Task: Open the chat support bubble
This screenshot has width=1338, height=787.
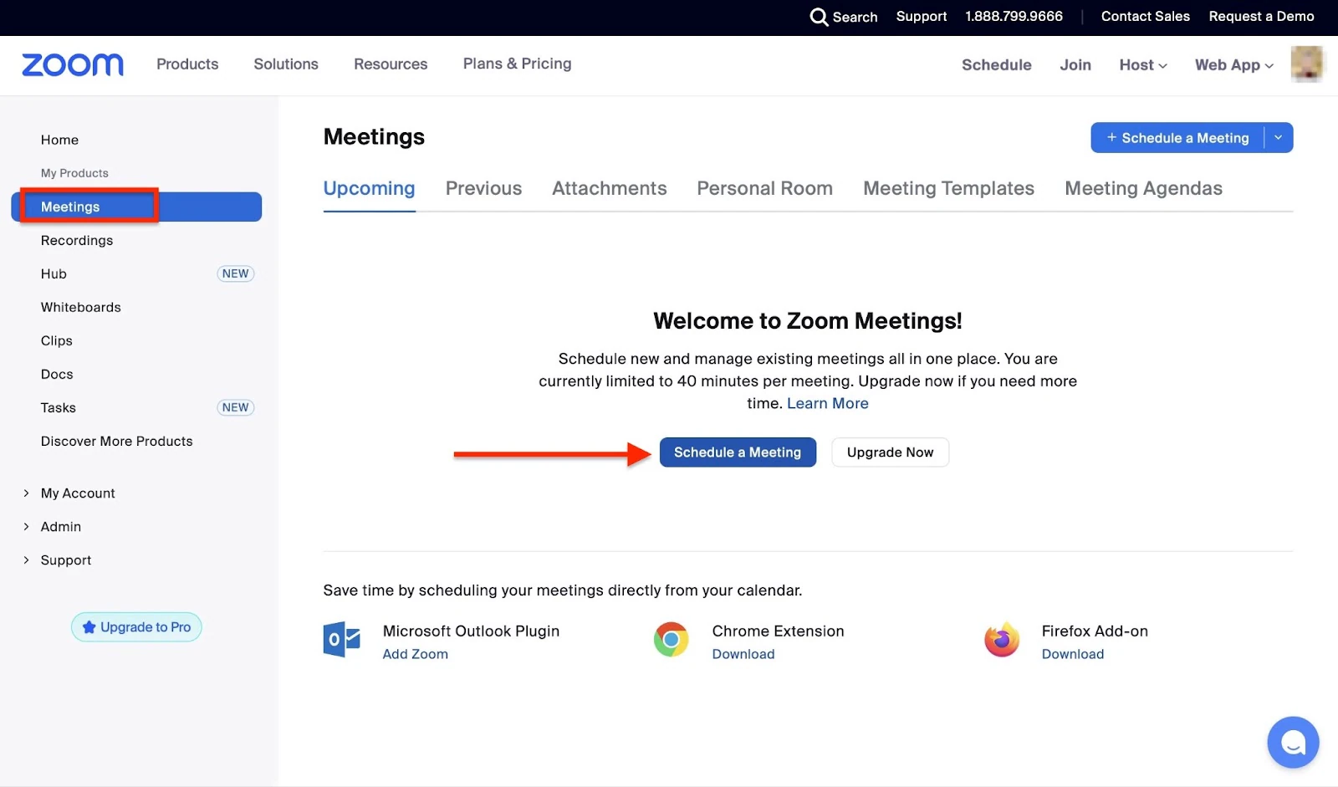Action: point(1293,742)
